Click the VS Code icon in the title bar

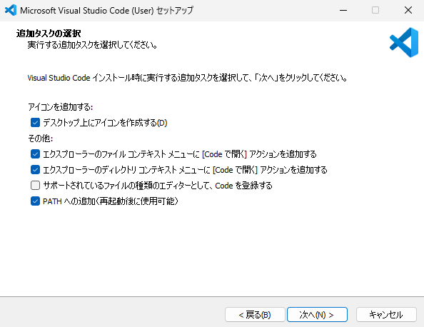pyautogui.click(x=11, y=10)
